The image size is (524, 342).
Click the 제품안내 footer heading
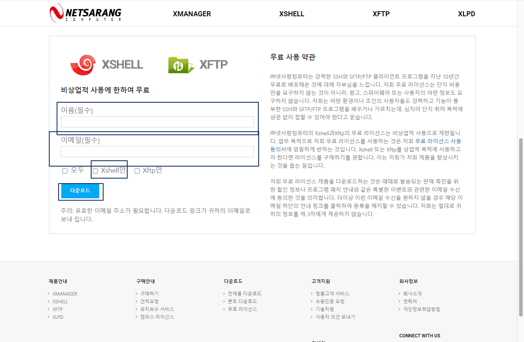[x=58, y=281]
